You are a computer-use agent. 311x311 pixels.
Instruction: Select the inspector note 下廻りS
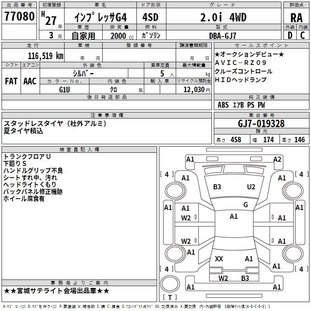(x=15, y=163)
